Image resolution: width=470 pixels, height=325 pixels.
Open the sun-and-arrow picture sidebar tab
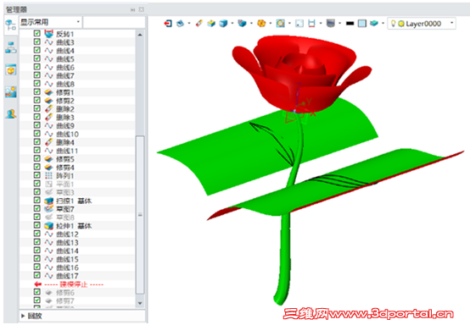click(11, 92)
